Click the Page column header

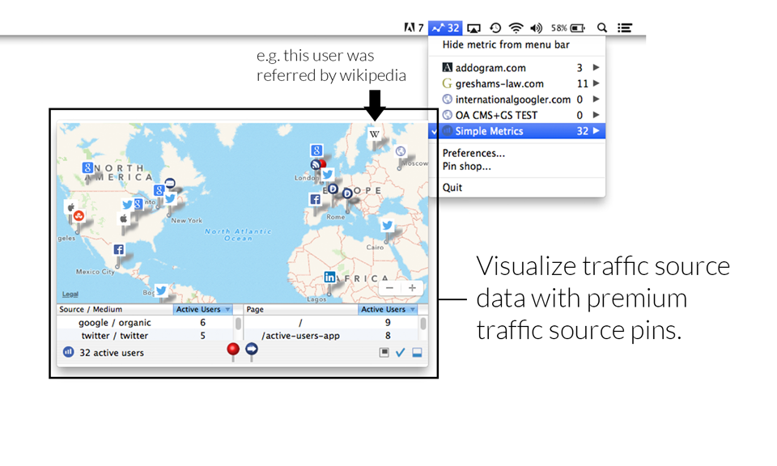point(301,310)
